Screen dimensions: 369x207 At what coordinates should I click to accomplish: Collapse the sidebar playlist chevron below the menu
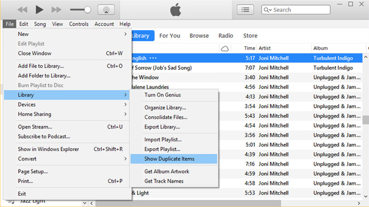tap(85, 203)
